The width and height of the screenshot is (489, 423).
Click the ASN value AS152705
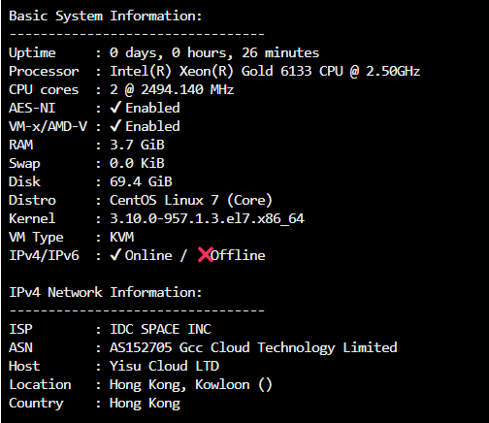(x=141, y=347)
